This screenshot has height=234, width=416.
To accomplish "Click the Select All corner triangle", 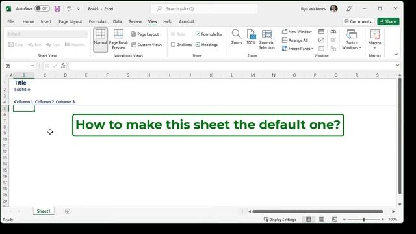I will 6,75.
